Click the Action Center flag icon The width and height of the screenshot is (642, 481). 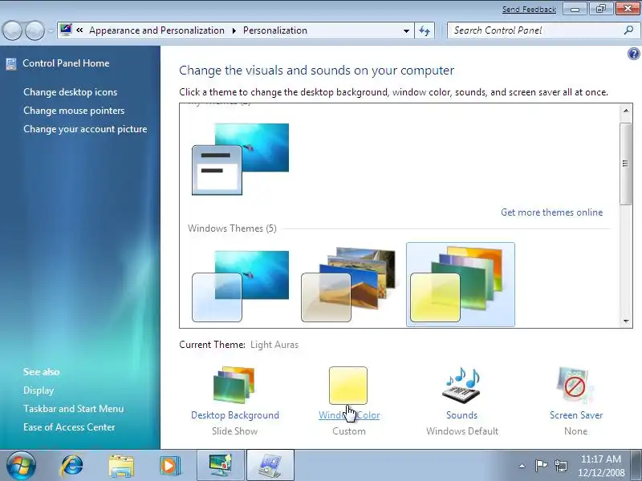[x=541, y=466]
